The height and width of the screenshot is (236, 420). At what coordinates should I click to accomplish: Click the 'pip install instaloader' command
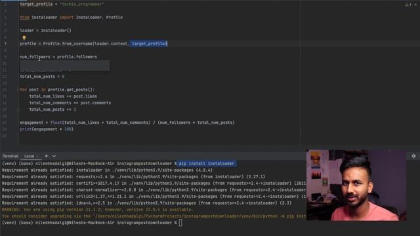click(x=207, y=163)
